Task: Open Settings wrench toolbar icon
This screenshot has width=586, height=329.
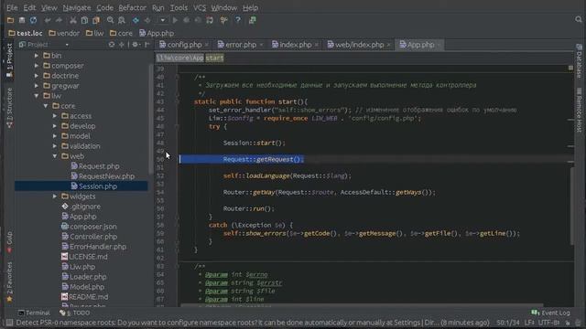Action: coord(223,20)
